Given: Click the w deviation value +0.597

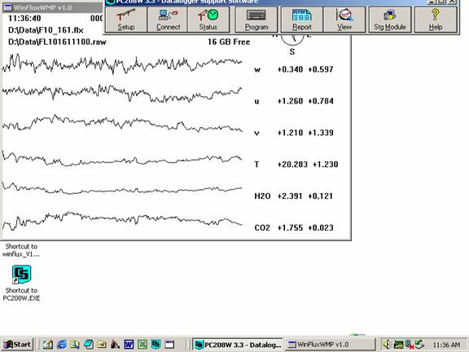Looking at the screenshot, I should [321, 69].
